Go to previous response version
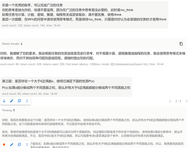The height and width of the screenshot is (148, 189). pos(170,101)
